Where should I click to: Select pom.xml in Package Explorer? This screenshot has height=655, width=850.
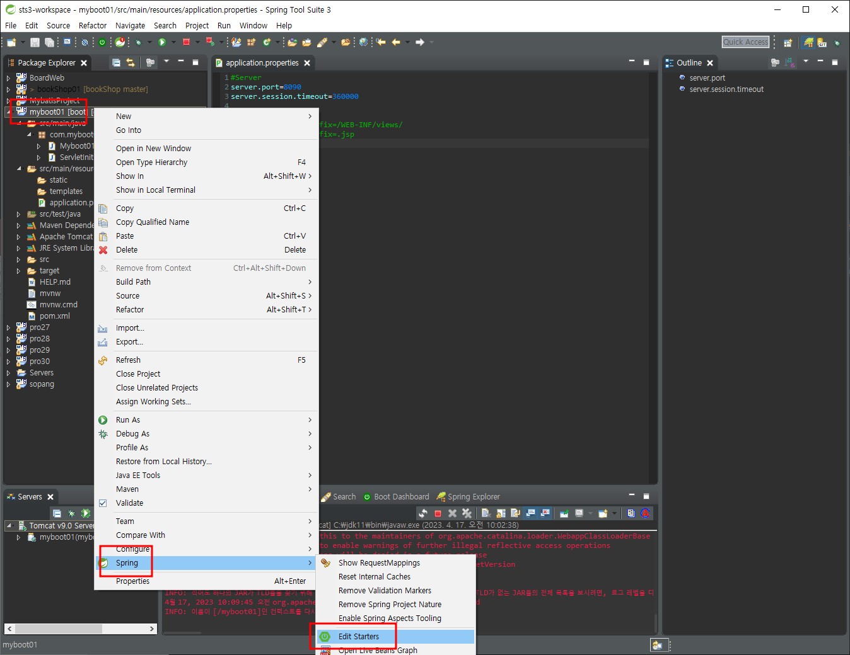pyautogui.click(x=55, y=316)
